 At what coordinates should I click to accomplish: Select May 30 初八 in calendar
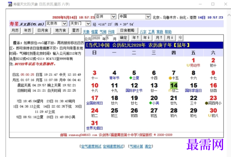213,113
